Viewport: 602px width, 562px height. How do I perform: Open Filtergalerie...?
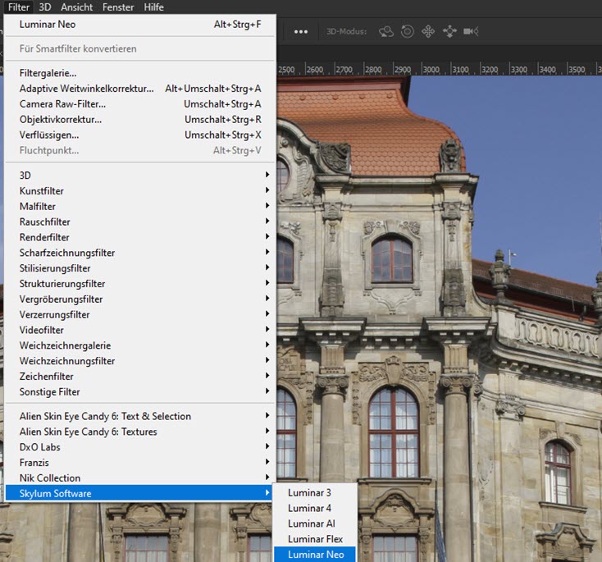pyautogui.click(x=140, y=73)
